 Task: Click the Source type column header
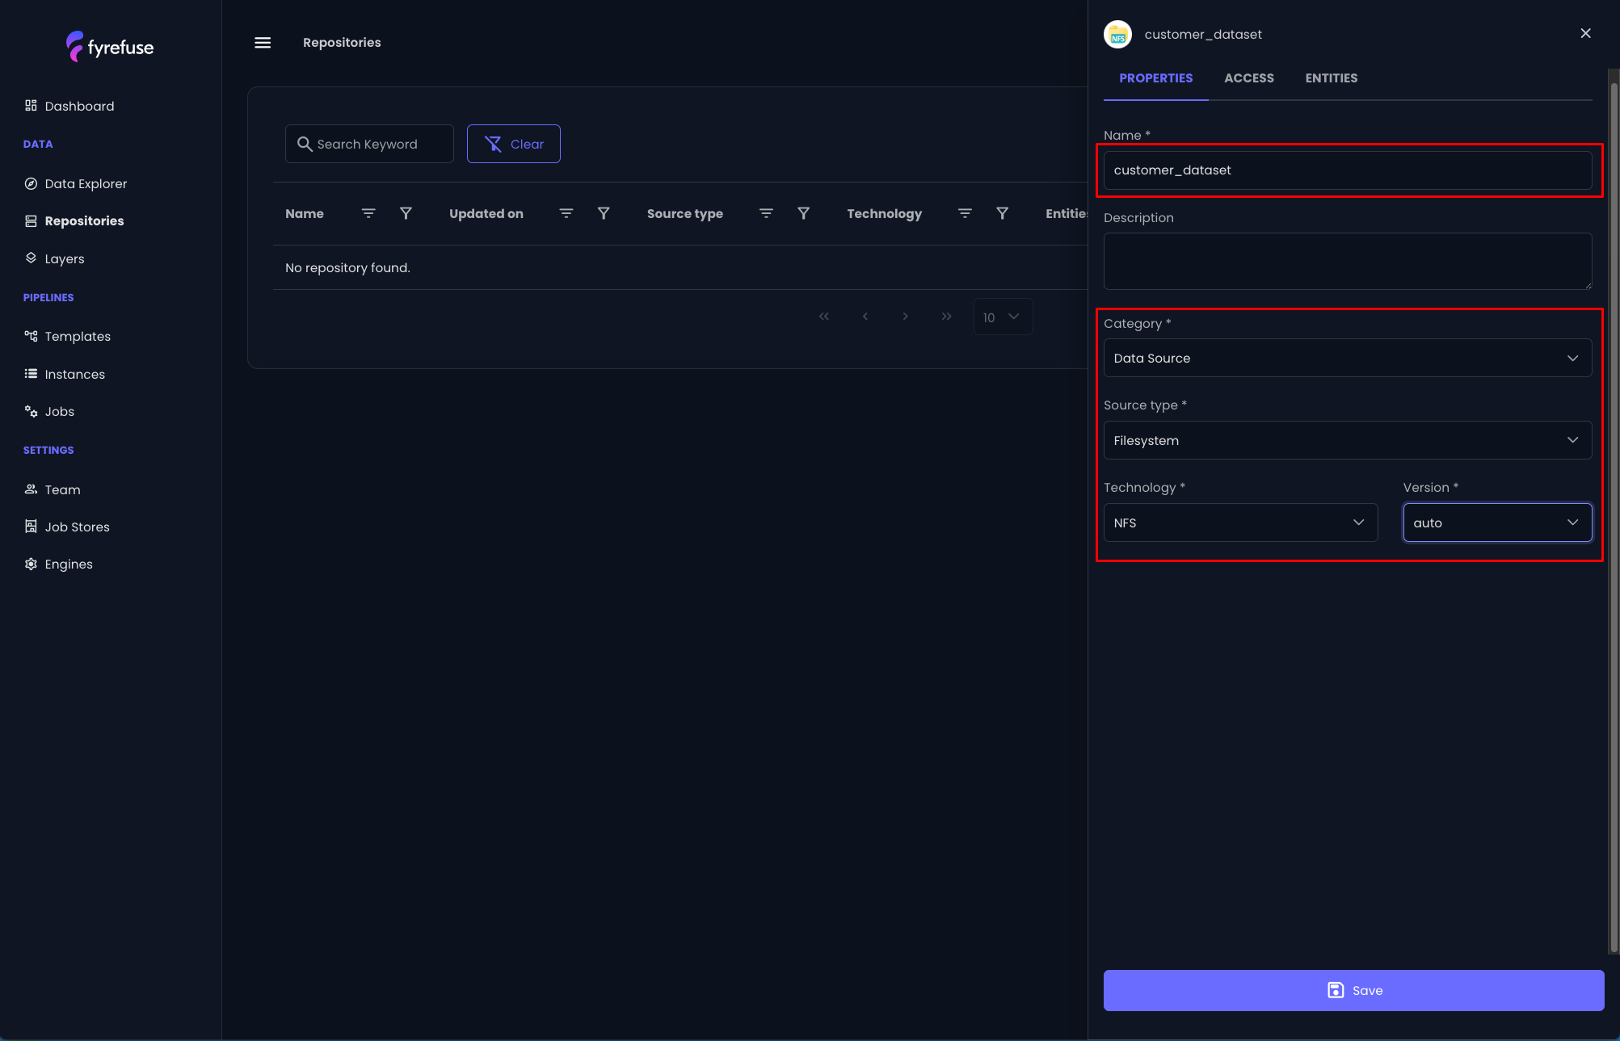685,213
